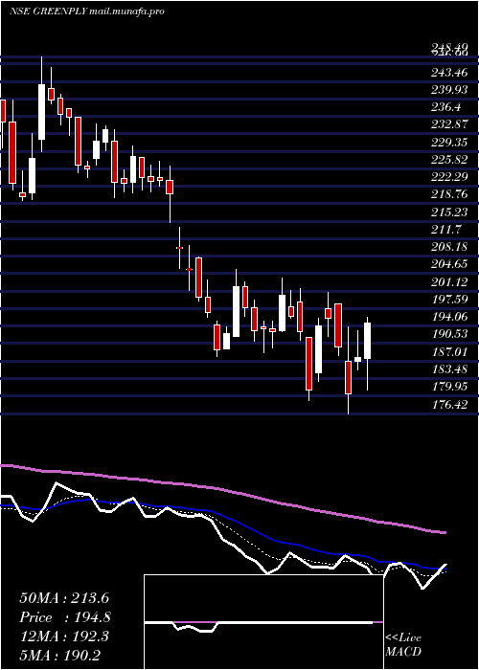Screen dimensions: 479x670
Task: Click the 211.7 price axis label
Action: (446, 230)
